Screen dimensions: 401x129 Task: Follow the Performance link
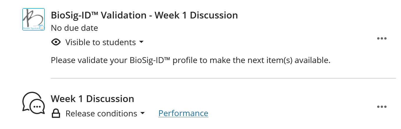(x=183, y=113)
